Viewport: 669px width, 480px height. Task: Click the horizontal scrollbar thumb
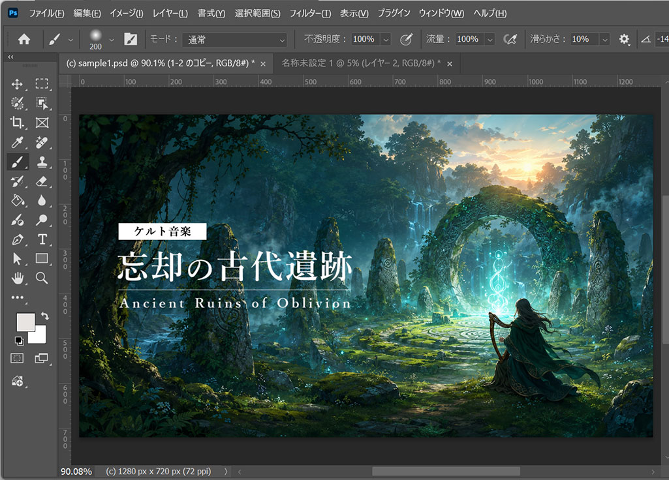click(446, 472)
